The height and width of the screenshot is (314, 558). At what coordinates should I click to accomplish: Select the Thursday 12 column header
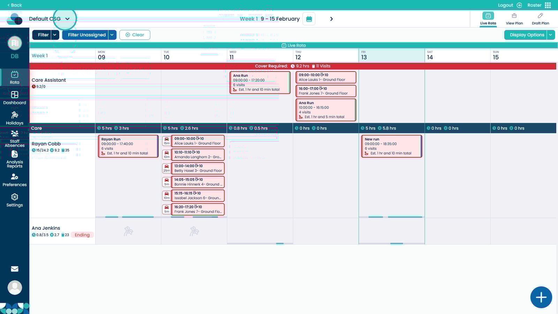[x=326, y=55]
